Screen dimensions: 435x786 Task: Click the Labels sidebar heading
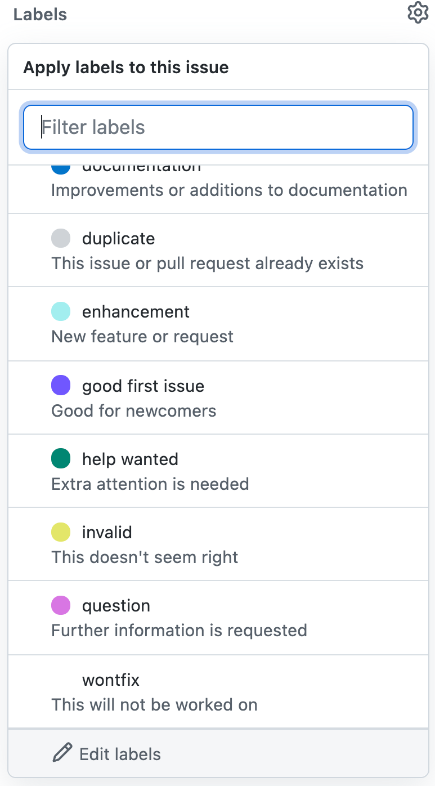(x=40, y=14)
